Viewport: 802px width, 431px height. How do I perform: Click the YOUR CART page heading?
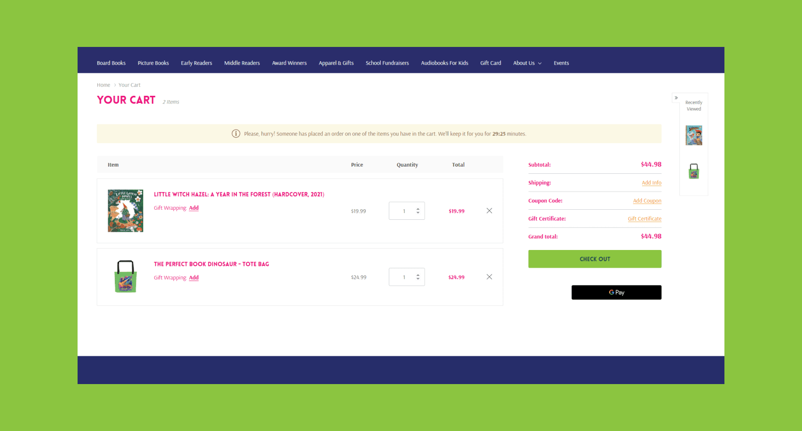pos(126,100)
